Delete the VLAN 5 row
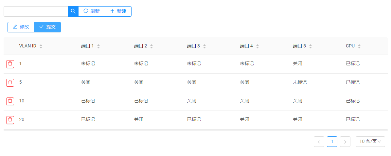Viewport: 391px width, 156px height. 10,82
